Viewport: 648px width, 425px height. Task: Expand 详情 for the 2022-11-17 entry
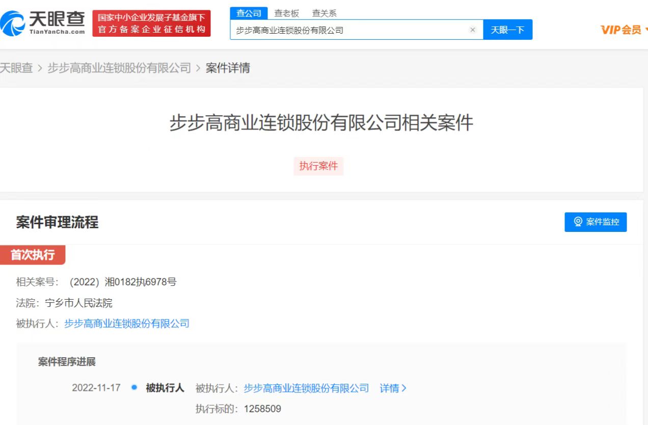tap(393, 388)
